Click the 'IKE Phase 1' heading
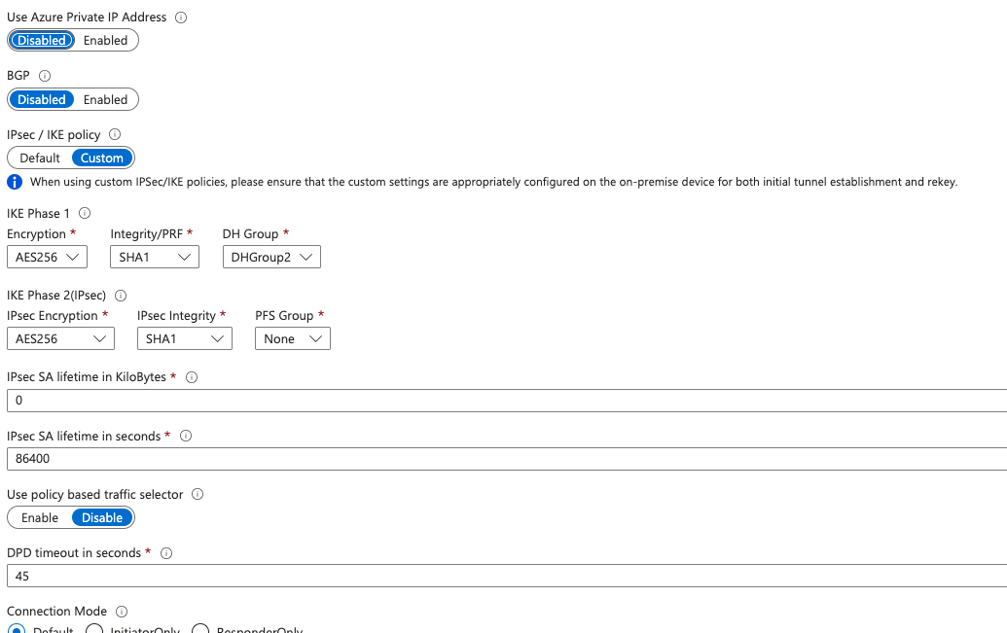 click(39, 213)
